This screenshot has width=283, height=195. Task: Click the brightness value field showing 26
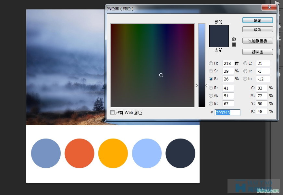(x=228, y=79)
